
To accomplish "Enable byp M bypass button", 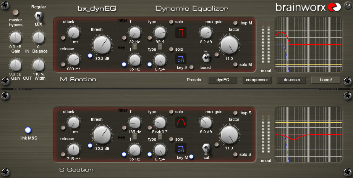I will [x=235, y=23].
